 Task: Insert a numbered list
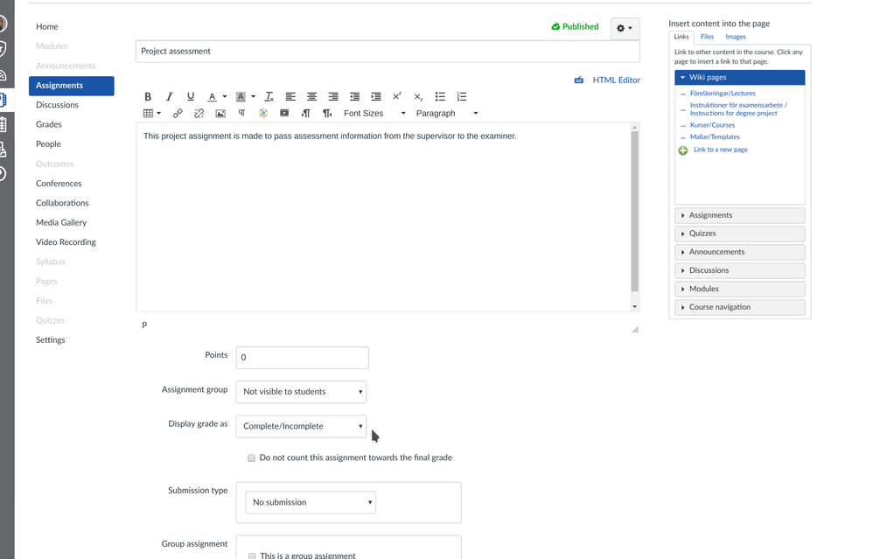point(462,97)
